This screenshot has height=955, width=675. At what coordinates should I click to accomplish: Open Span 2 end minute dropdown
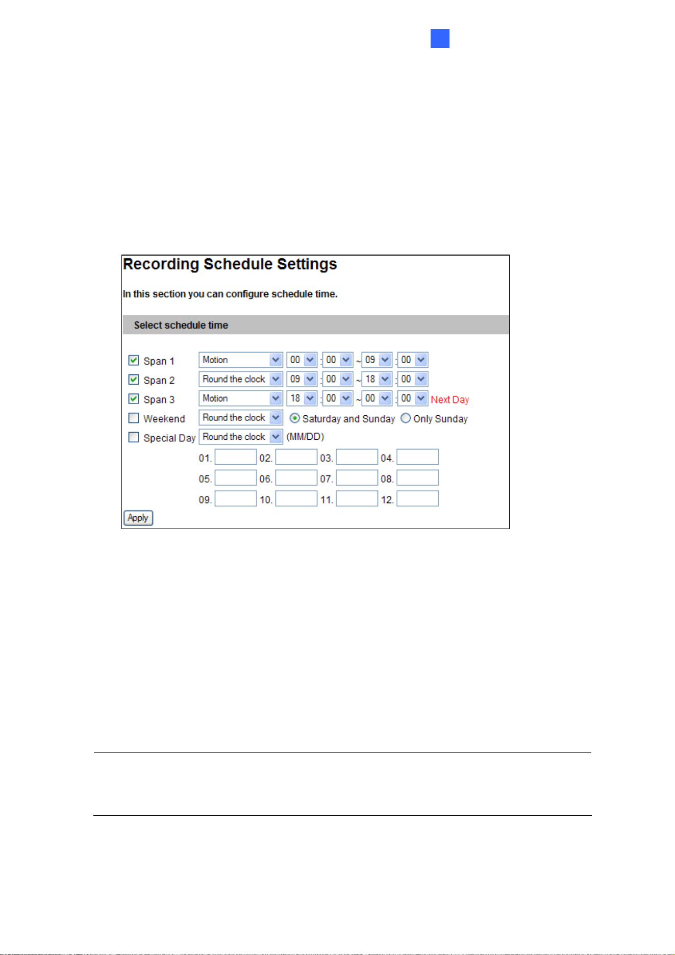[x=413, y=379]
